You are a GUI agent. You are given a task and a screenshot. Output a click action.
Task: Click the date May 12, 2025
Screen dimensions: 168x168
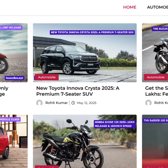[x=87, y=103]
